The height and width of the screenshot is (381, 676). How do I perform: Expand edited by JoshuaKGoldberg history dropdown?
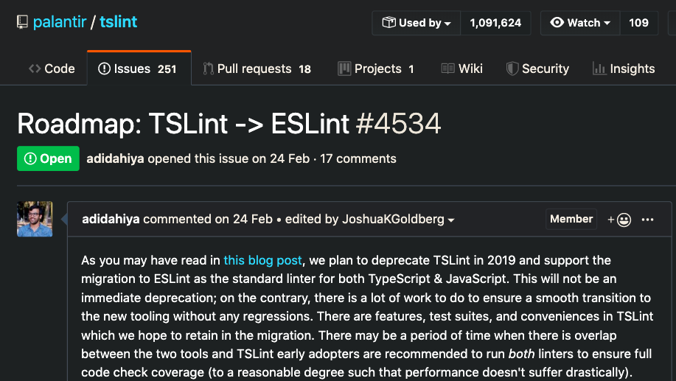click(451, 220)
